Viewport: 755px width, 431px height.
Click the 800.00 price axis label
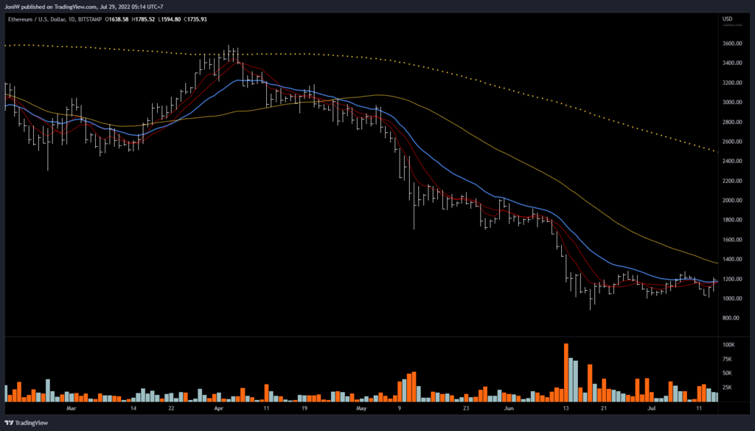pos(731,318)
